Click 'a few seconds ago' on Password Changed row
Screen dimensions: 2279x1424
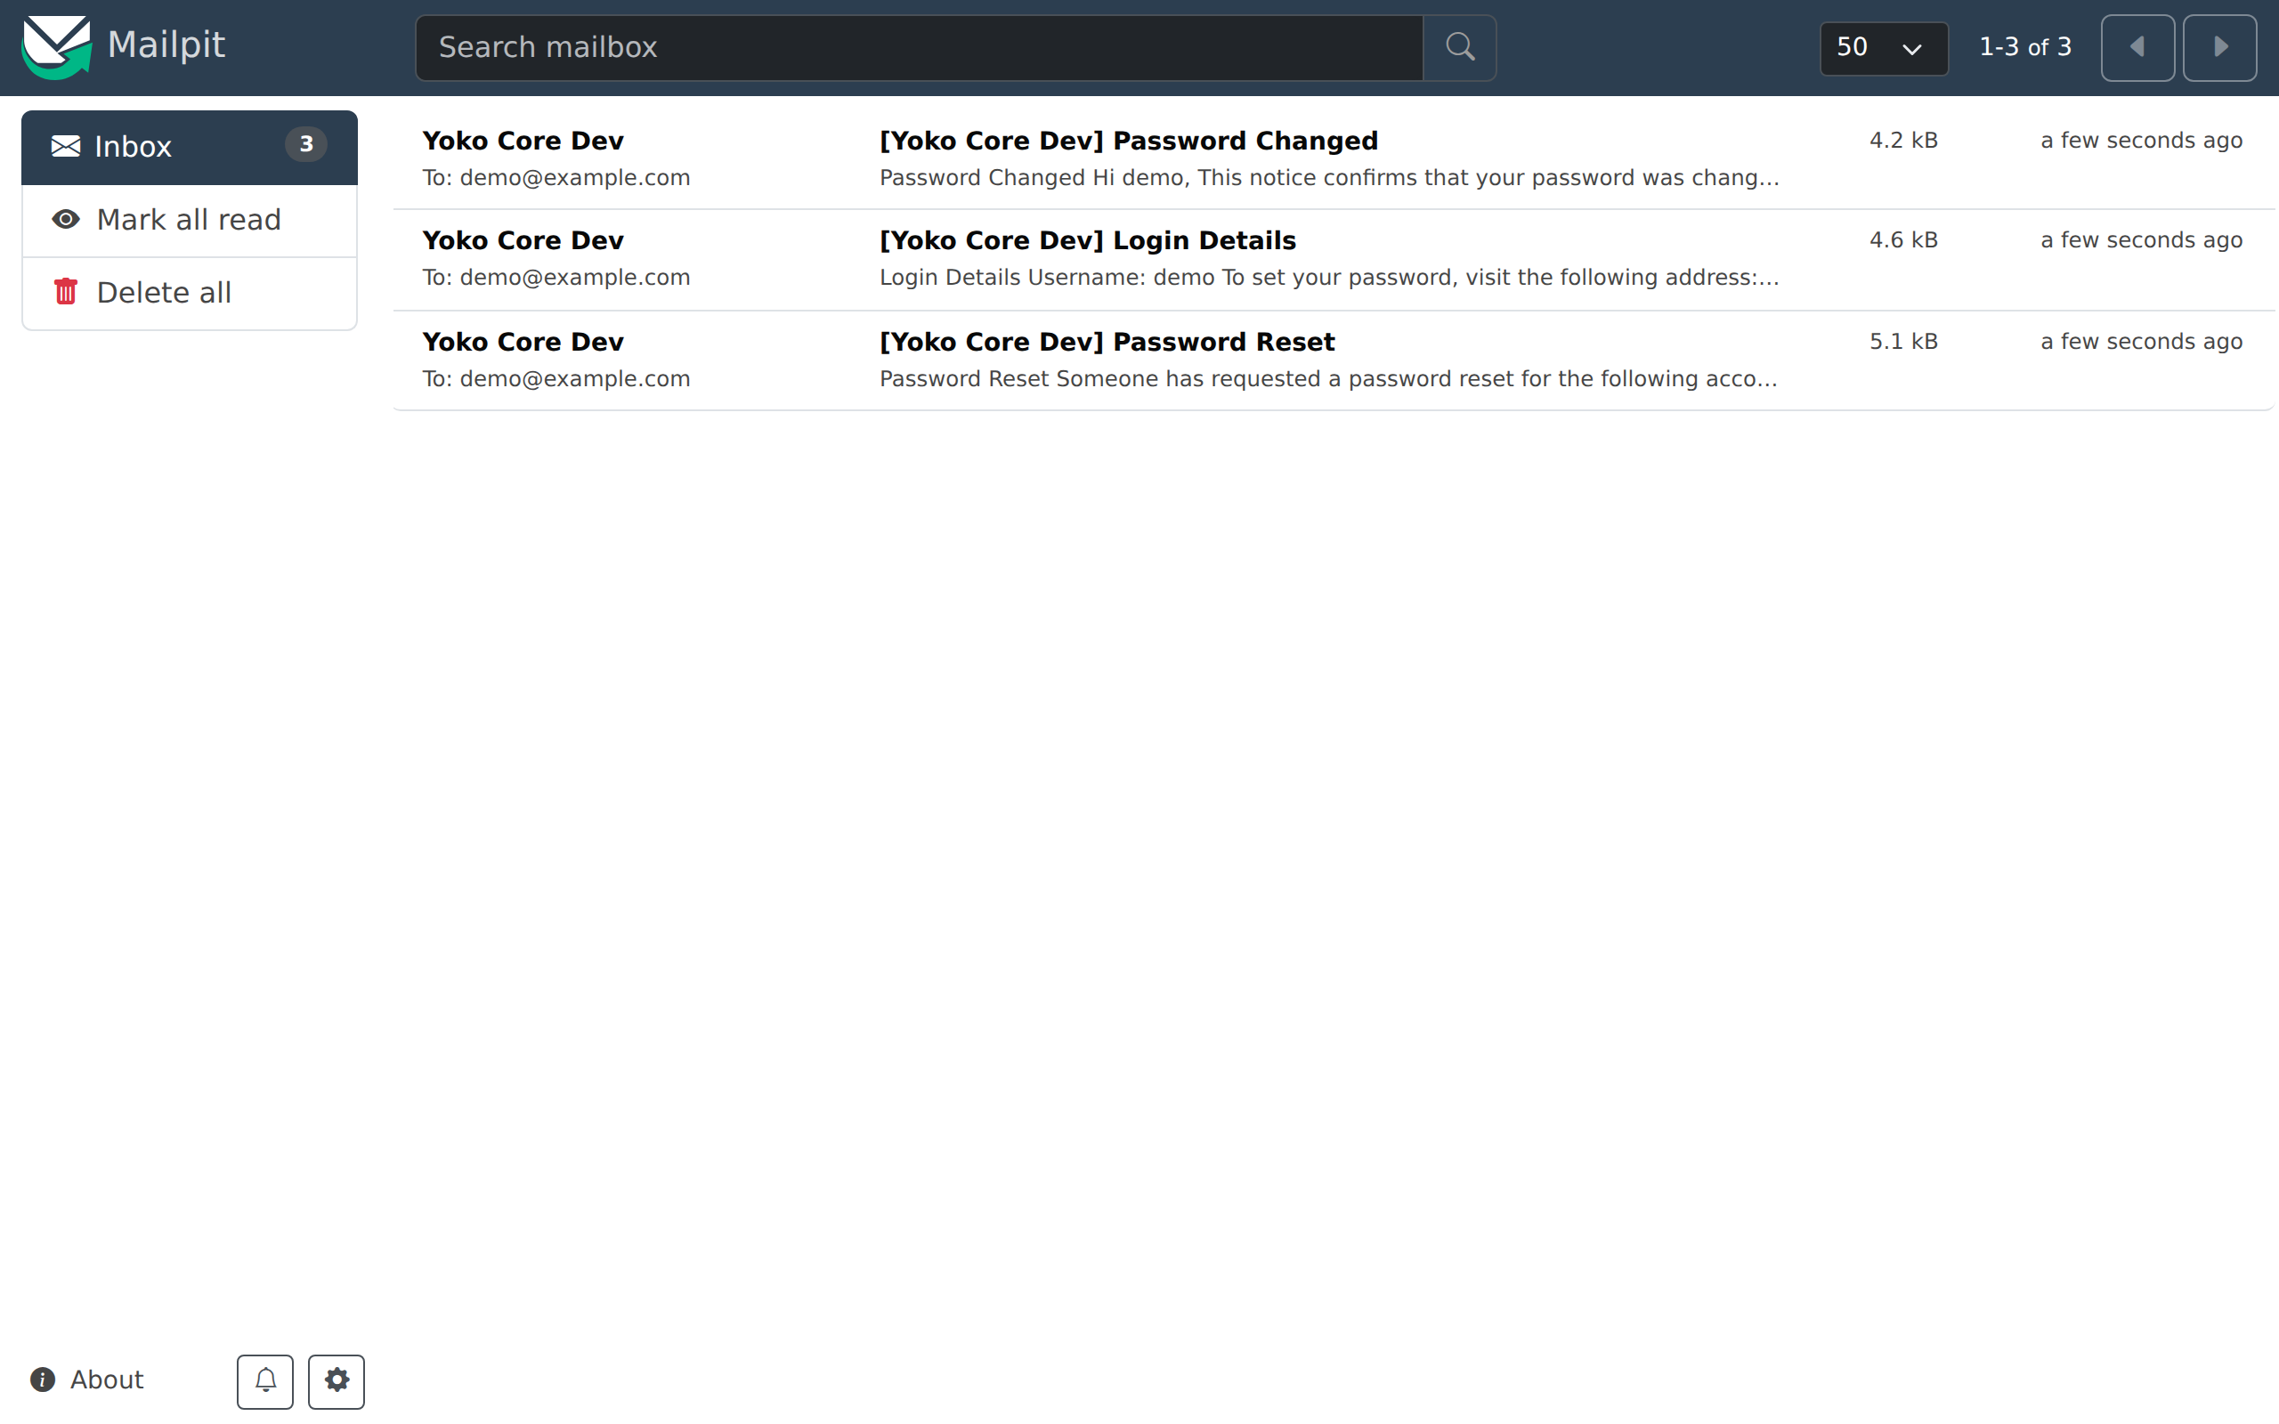point(2142,141)
